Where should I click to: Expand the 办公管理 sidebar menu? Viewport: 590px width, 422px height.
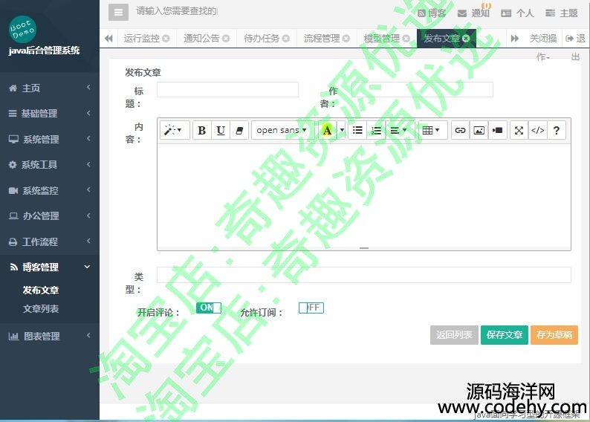(50, 216)
